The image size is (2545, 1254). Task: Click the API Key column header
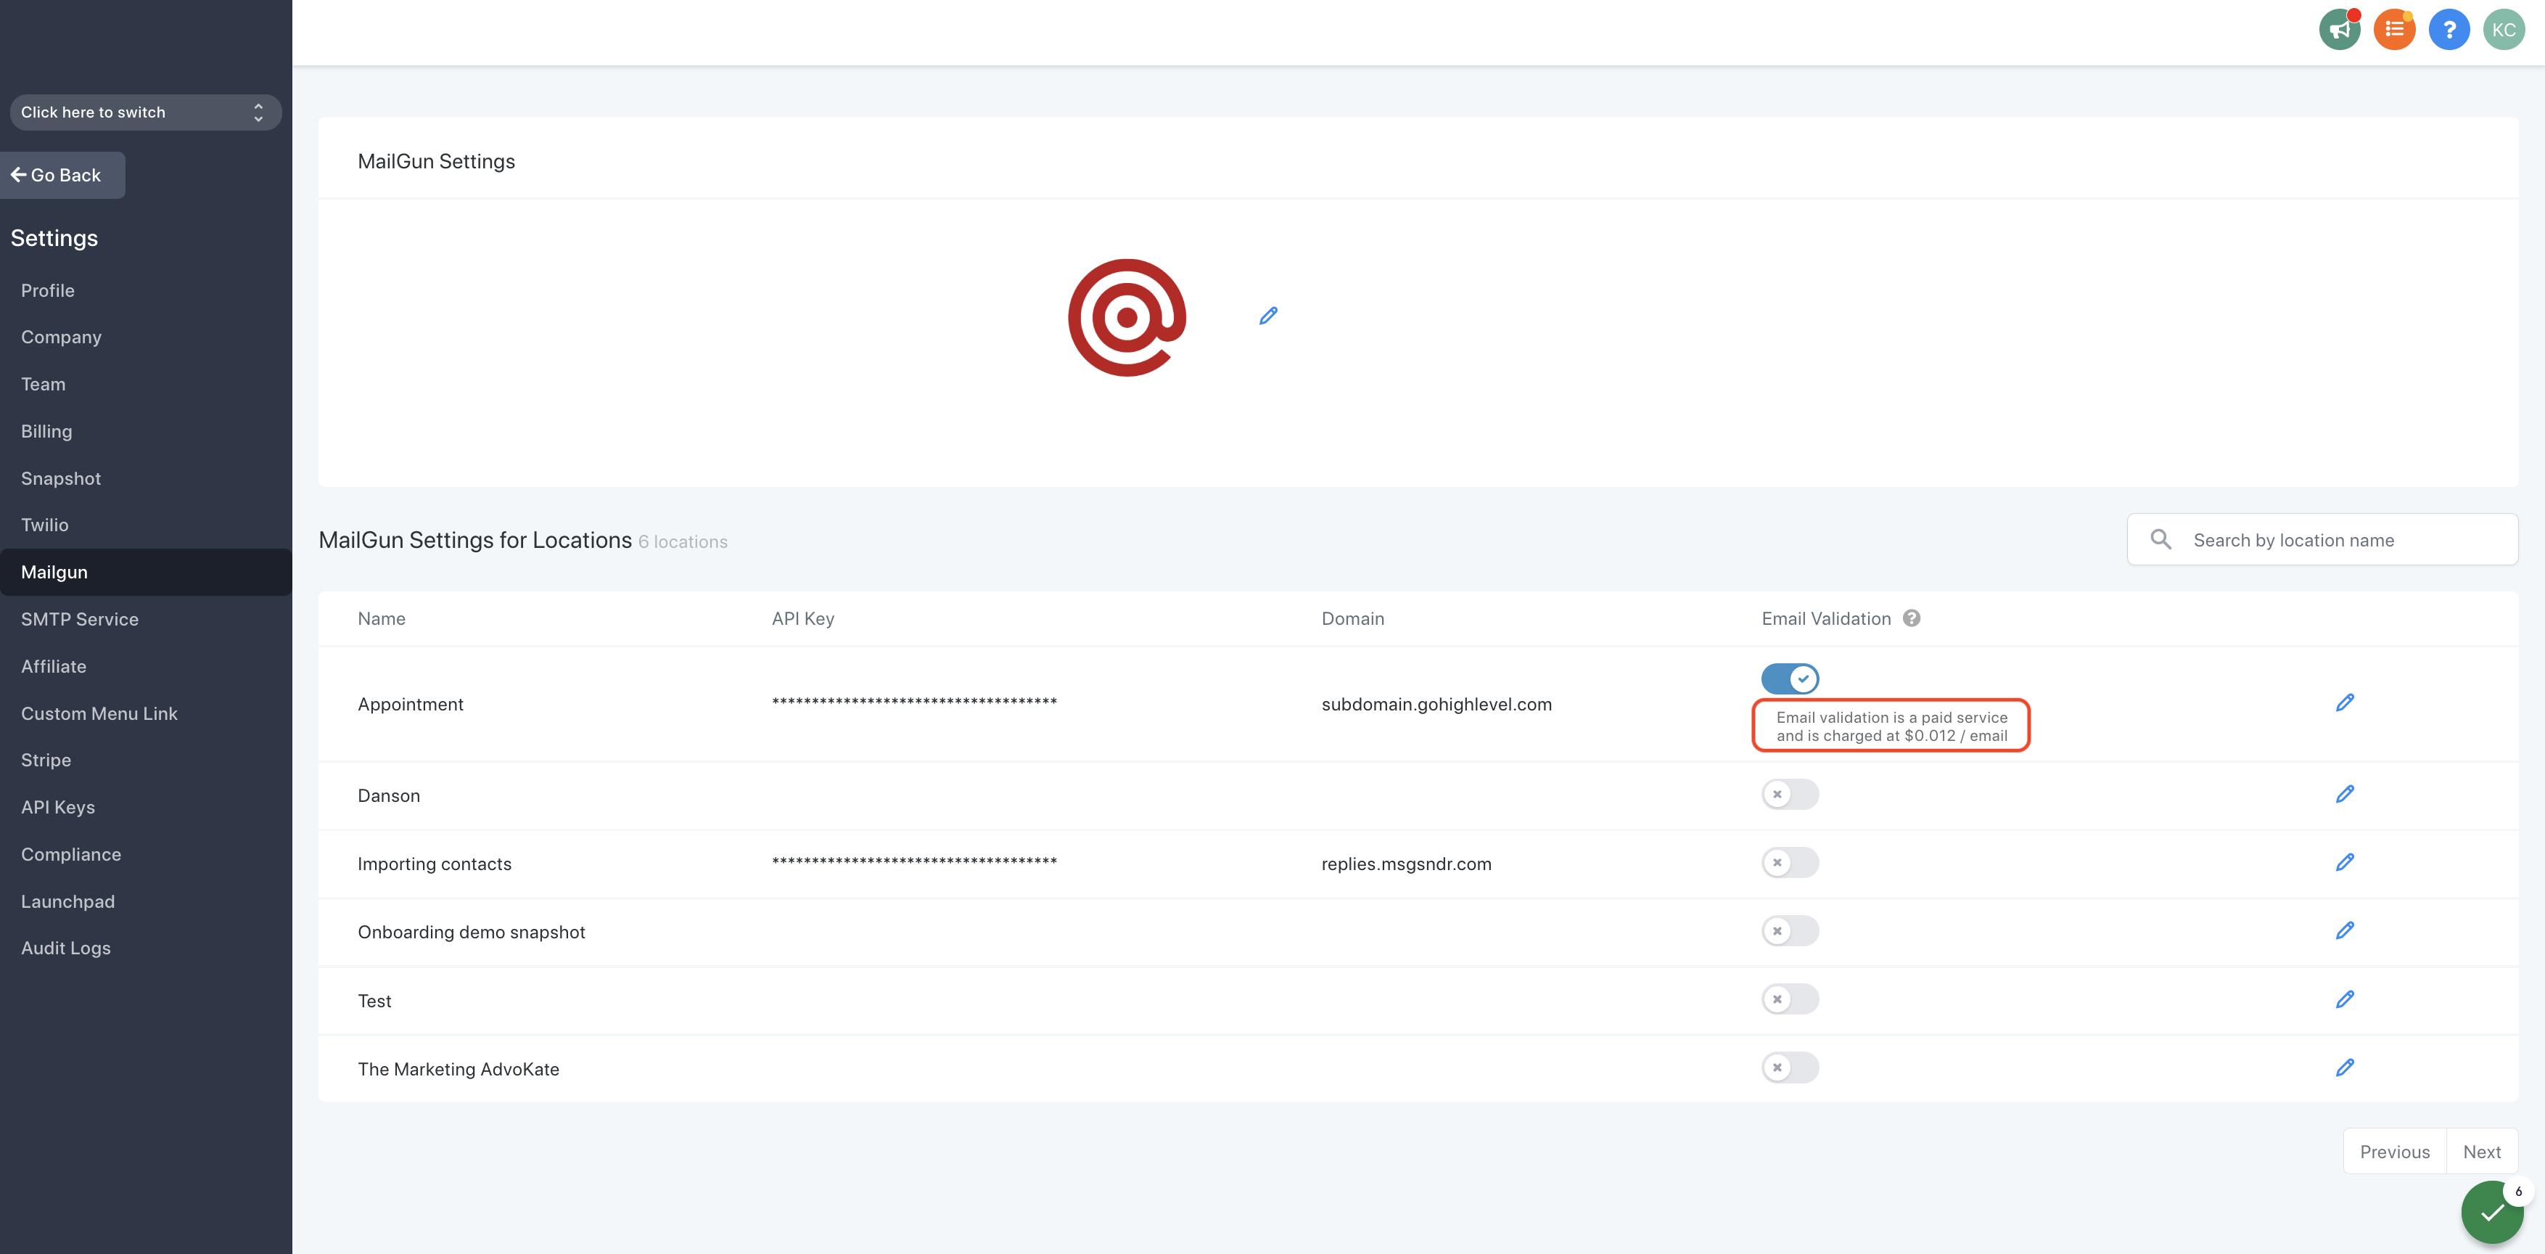tap(803, 618)
